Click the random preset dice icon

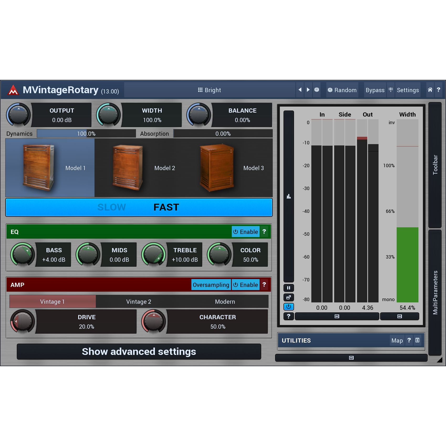(317, 90)
